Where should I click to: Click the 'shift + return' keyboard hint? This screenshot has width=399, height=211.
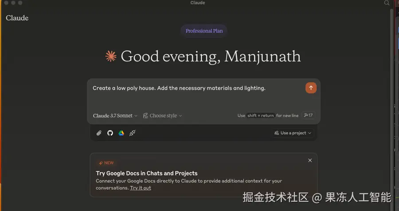point(260,115)
